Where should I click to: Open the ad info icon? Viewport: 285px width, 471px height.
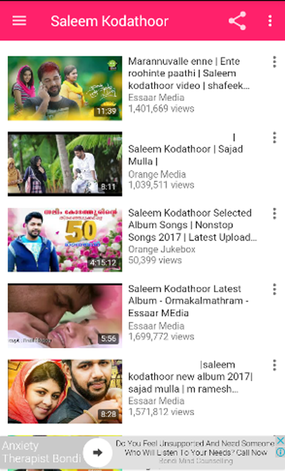(x=280, y=452)
